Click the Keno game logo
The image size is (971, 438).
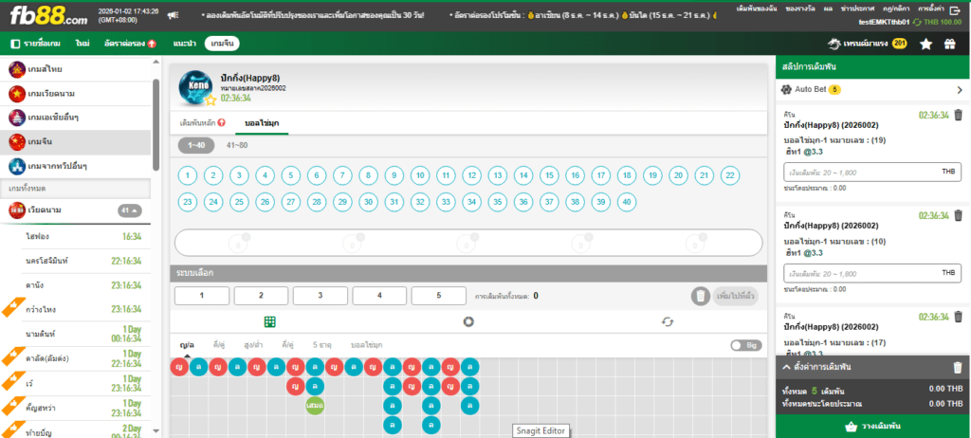[195, 87]
